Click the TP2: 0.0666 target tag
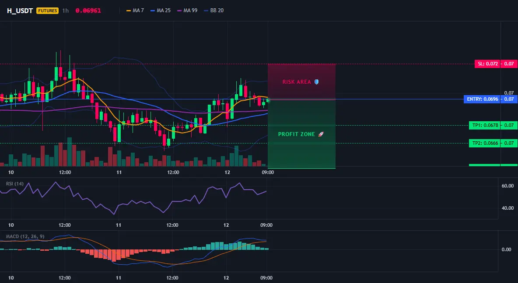This screenshot has width=518, height=283. 484,143
